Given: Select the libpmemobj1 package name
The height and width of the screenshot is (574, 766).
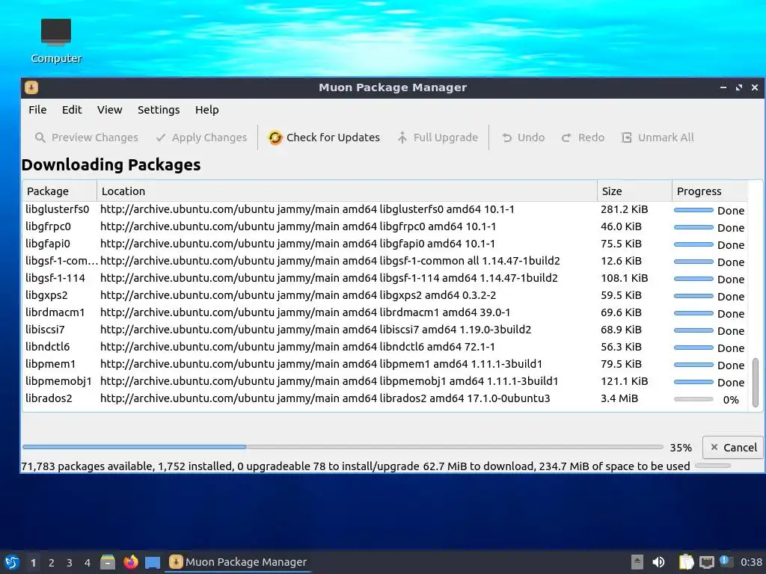Looking at the screenshot, I should tap(58, 381).
